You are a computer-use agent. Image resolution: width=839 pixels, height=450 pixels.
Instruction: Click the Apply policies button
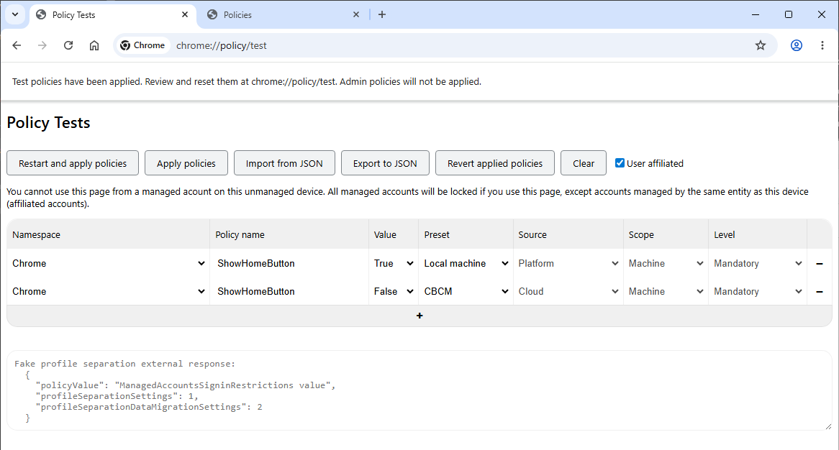186,163
